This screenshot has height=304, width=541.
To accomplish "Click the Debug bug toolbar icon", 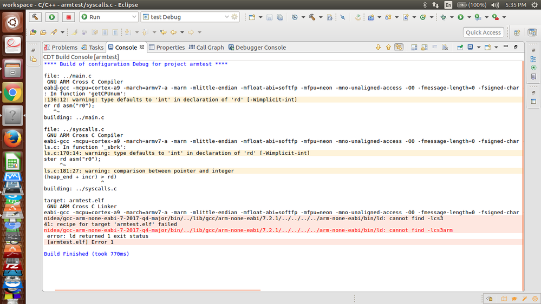I will click(x=444, y=17).
